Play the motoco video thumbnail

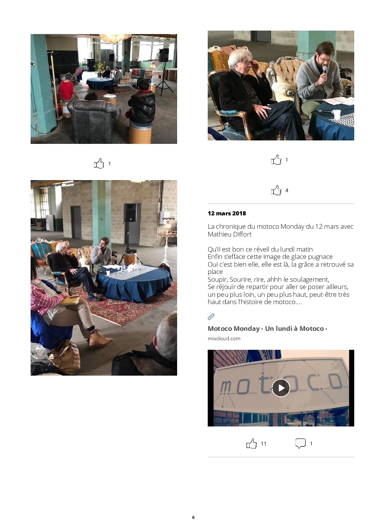281,388
